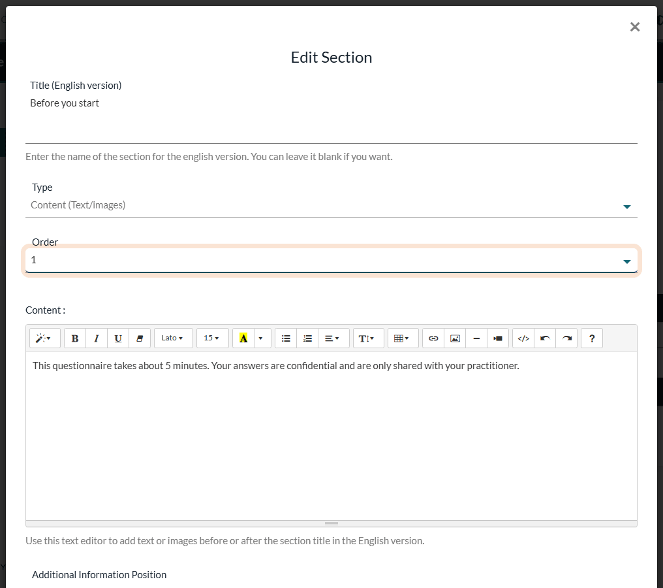Toggle bold formatting
This screenshot has width=663, height=588.
point(75,338)
